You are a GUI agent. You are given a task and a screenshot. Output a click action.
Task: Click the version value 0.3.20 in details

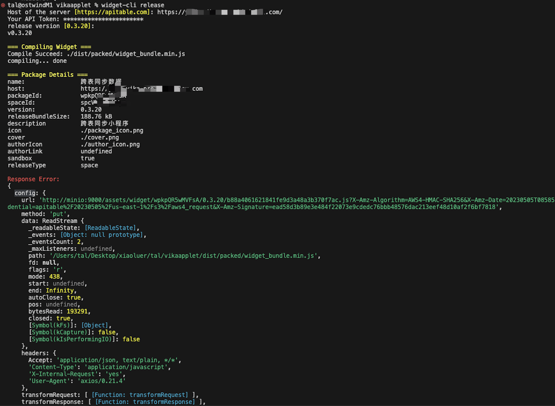click(91, 109)
